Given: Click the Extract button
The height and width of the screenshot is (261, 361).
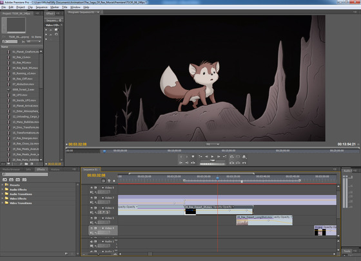Looking at the screenshot, I should [x=238, y=163].
